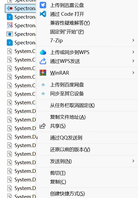The width and height of the screenshot is (138, 198).
Task: Click the VS Code icon
Action: tap(43, 14)
